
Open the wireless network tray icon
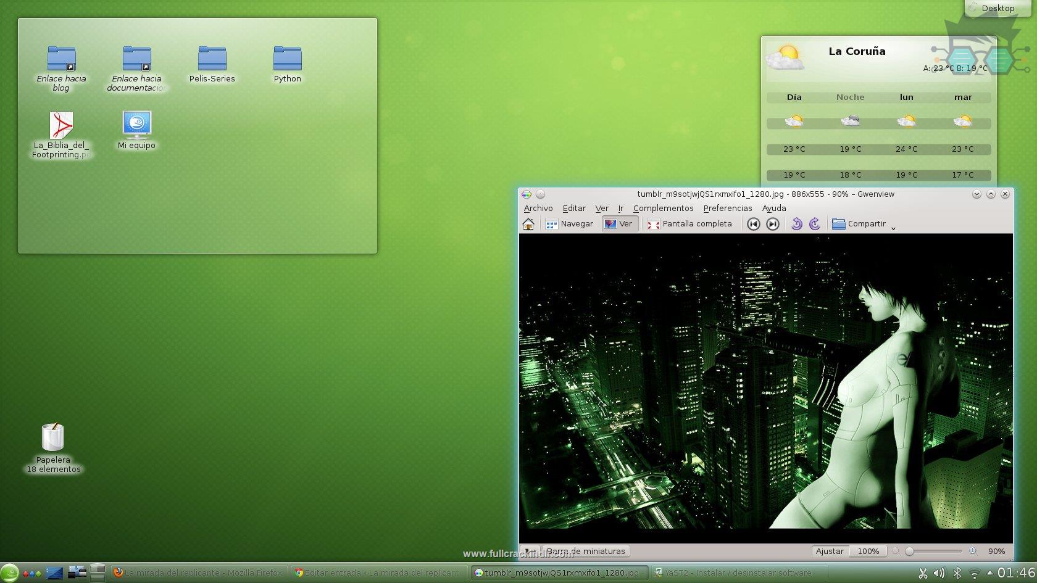click(x=974, y=574)
